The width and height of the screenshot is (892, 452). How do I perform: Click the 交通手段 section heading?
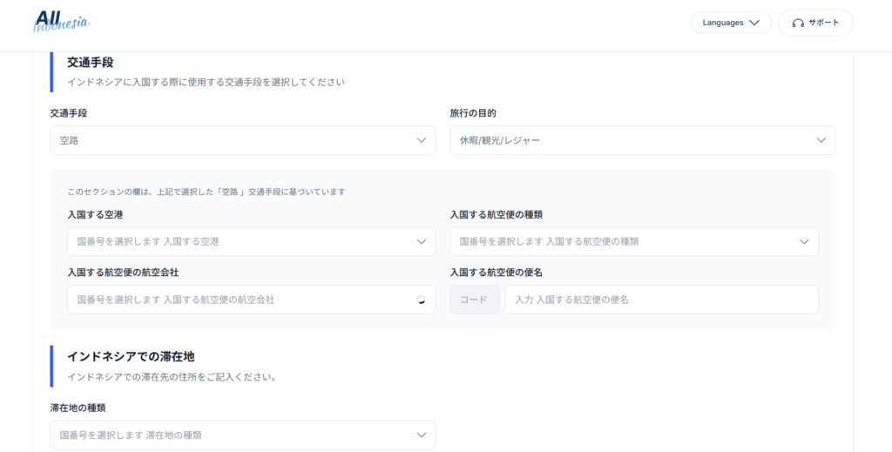click(x=91, y=63)
